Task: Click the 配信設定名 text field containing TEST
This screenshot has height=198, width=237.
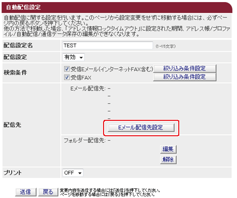Action: coord(108,45)
